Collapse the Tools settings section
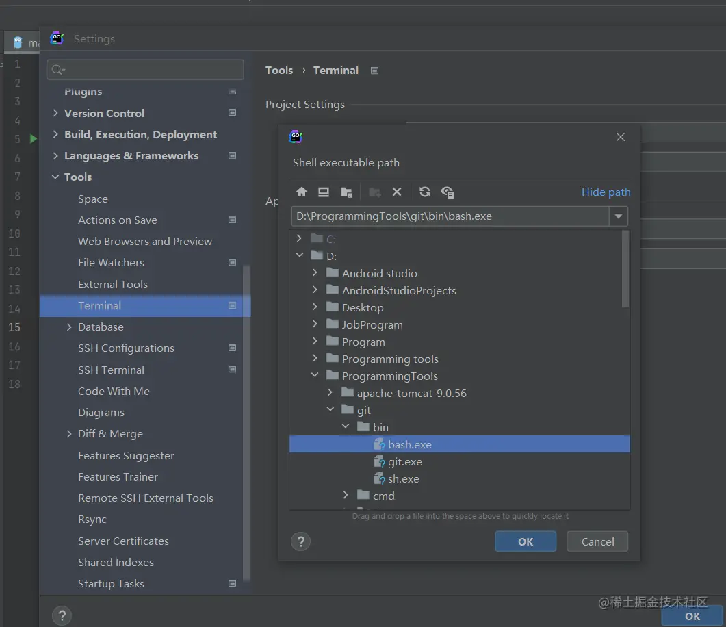Viewport: 726px width, 627px height. (x=55, y=177)
